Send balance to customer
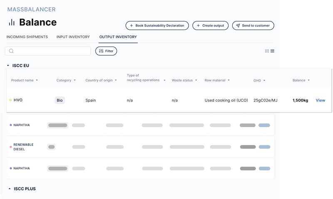 coord(253,26)
